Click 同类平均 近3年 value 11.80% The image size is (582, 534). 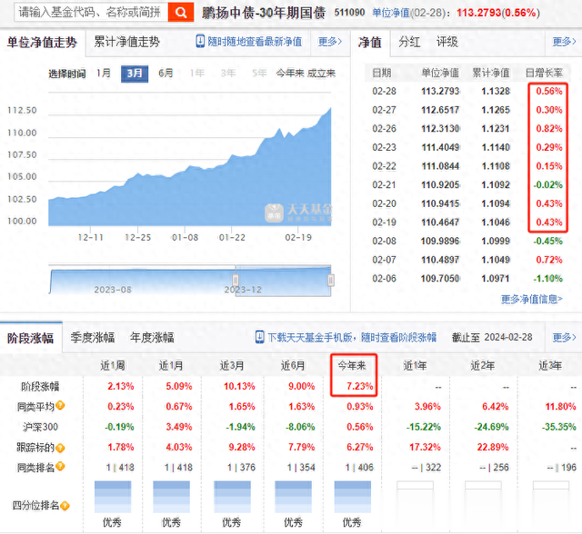click(x=560, y=407)
